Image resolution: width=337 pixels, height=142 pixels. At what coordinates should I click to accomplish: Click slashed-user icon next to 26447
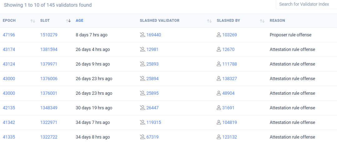(x=143, y=108)
